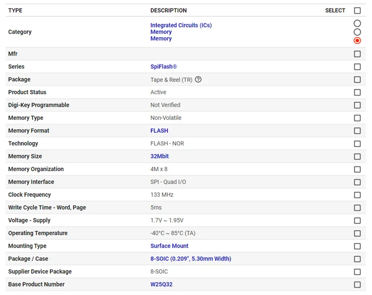Check the Mfr row select checkbox

[357, 54]
